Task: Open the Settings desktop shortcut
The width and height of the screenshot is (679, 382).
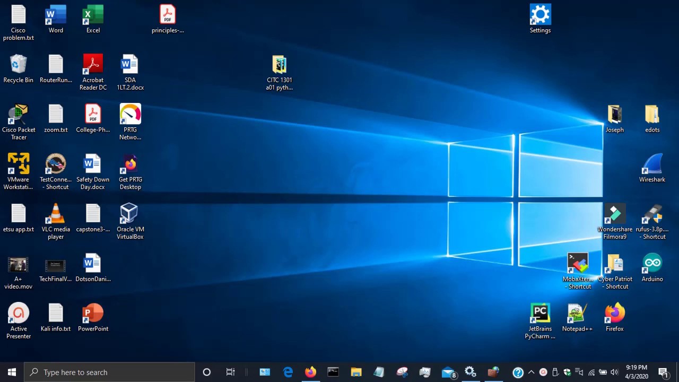Action: pyautogui.click(x=540, y=20)
